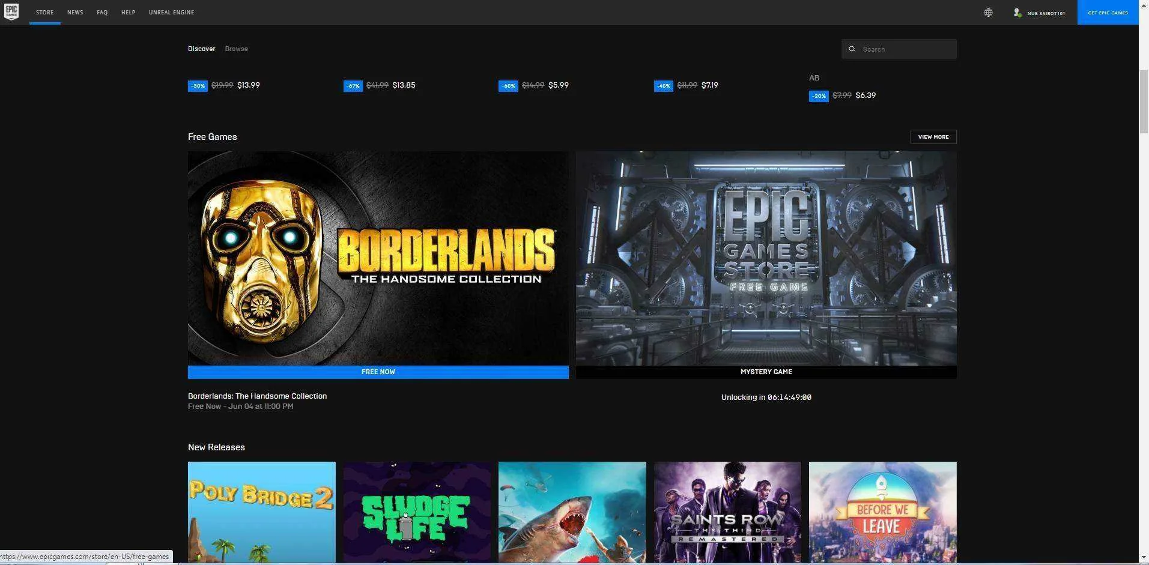Image resolution: width=1149 pixels, height=565 pixels.
Task: Open the Borderlands Handsome Collection artwork
Action: 378,258
